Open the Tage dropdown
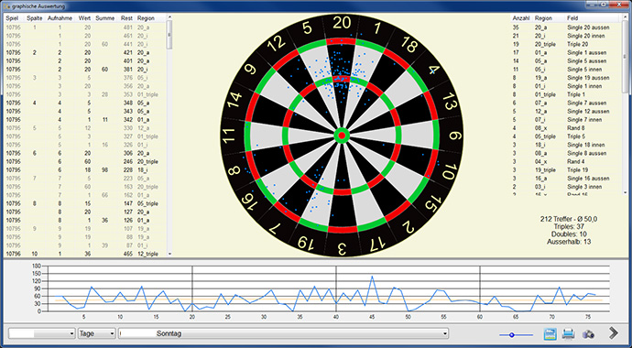This screenshot has width=632, height=348. coord(97,333)
